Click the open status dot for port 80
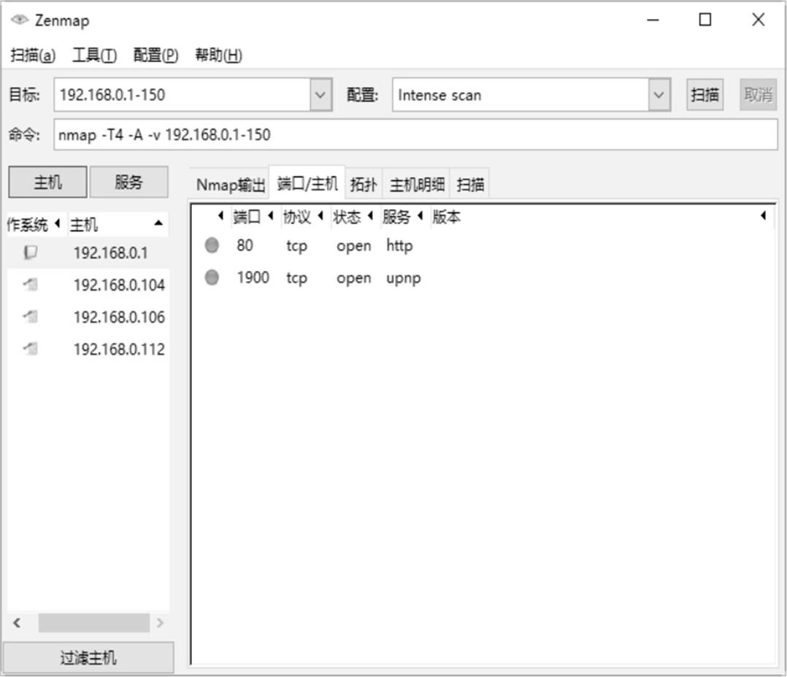The image size is (787, 677). click(212, 246)
